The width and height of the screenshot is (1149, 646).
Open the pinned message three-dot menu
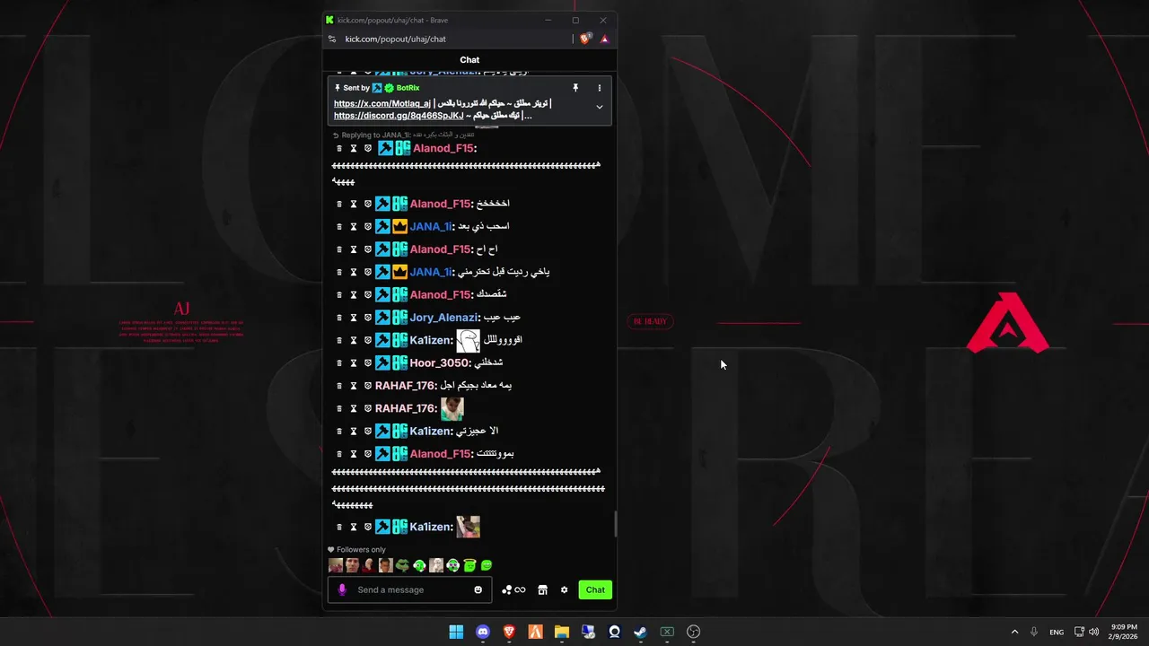600,88
